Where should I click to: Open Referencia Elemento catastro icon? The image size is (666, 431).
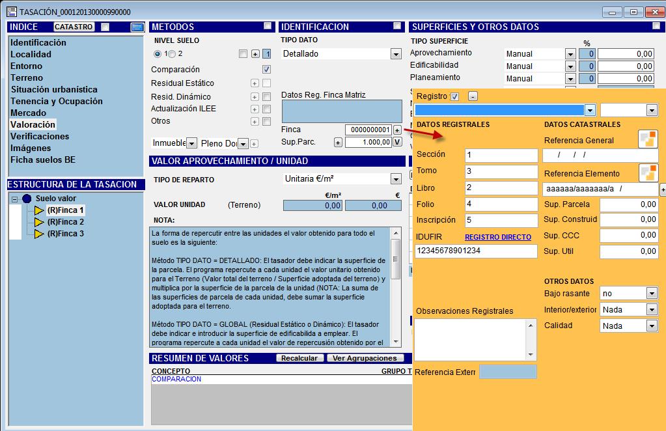[x=648, y=173]
